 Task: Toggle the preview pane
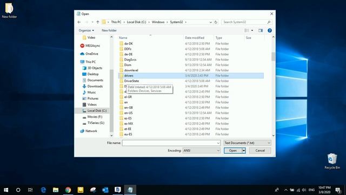click(x=261, y=30)
